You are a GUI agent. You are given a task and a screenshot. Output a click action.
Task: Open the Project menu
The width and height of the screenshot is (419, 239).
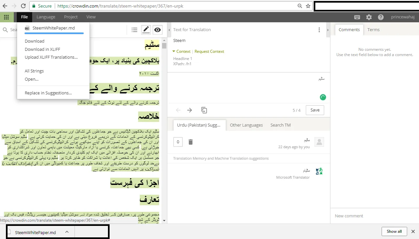(x=71, y=17)
